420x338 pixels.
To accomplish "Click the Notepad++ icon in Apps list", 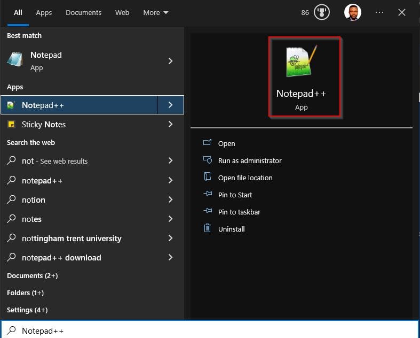I will click(x=11, y=105).
